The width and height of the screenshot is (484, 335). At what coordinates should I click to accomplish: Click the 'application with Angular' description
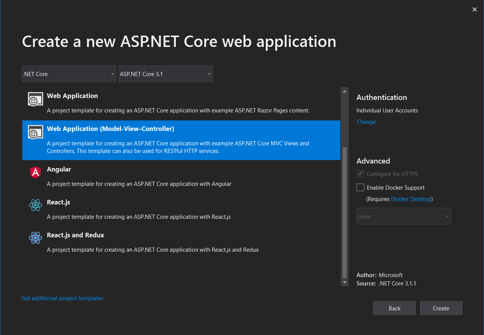click(x=139, y=184)
